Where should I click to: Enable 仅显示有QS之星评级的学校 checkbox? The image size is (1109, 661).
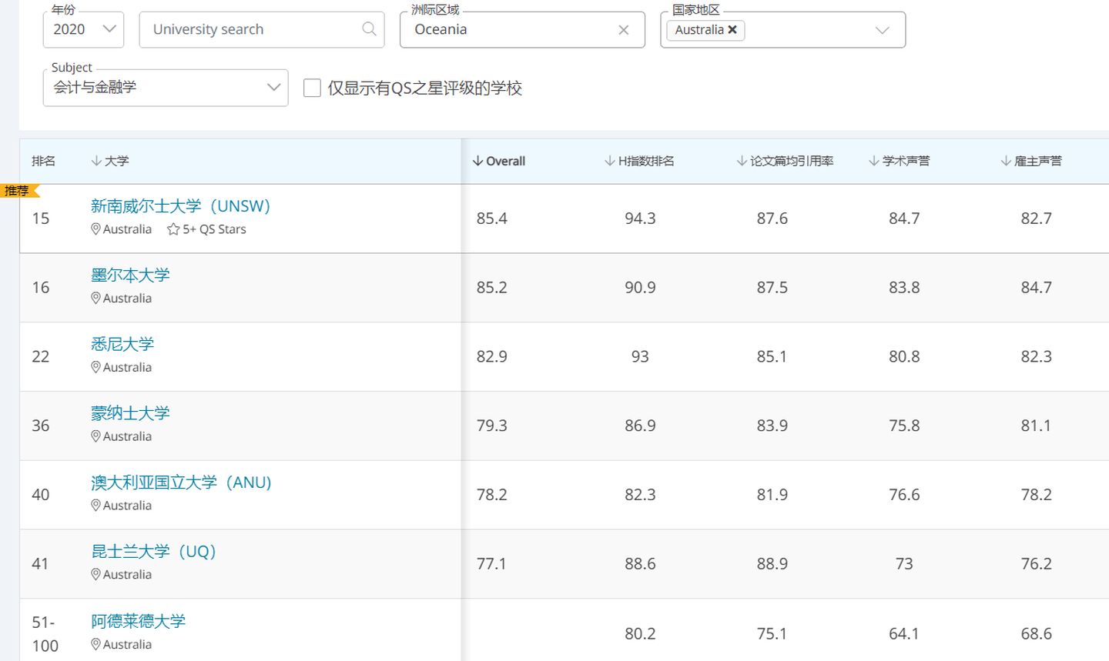(x=312, y=88)
